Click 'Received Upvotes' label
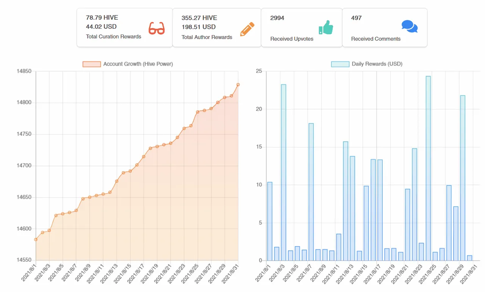Screen dimensions: 485x292 point(292,39)
